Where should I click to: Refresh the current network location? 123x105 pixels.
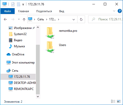[81, 19]
